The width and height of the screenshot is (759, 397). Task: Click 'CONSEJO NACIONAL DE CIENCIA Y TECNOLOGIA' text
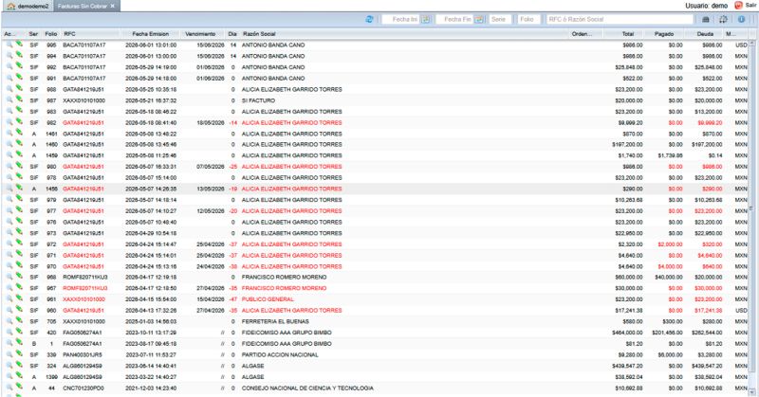[x=307, y=388]
